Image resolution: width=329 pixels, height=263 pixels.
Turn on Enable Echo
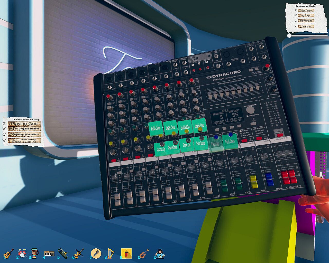[x=185, y=127]
